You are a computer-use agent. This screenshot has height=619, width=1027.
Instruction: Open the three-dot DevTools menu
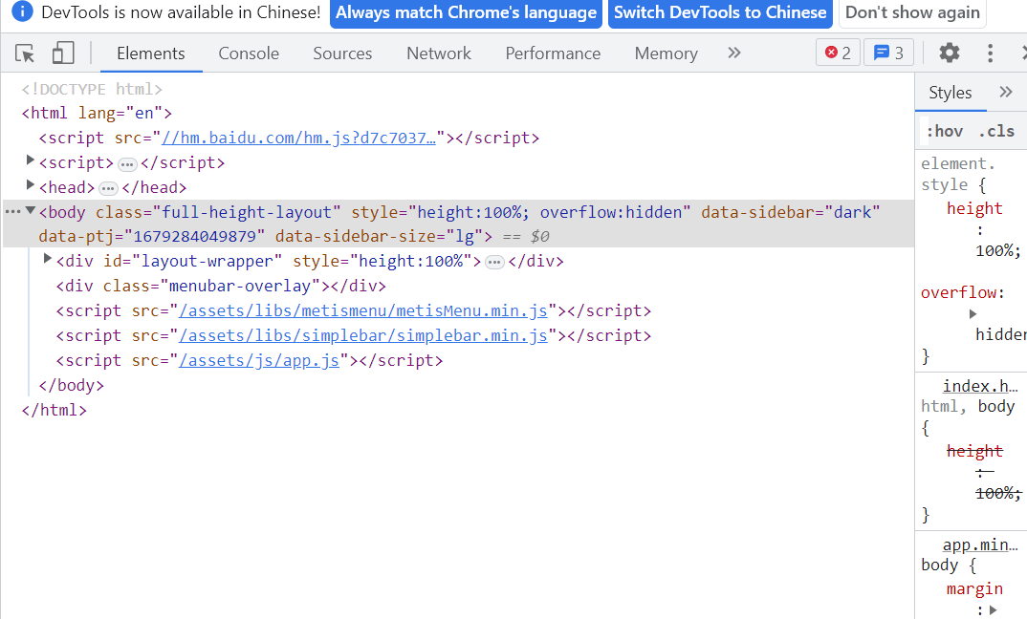990,53
